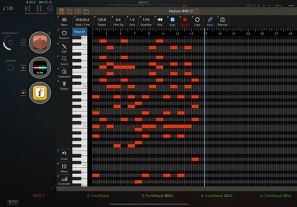Image resolution: width=297 pixels, height=207 pixels.
Task: Click the C7 piano key
Action: 79,47
